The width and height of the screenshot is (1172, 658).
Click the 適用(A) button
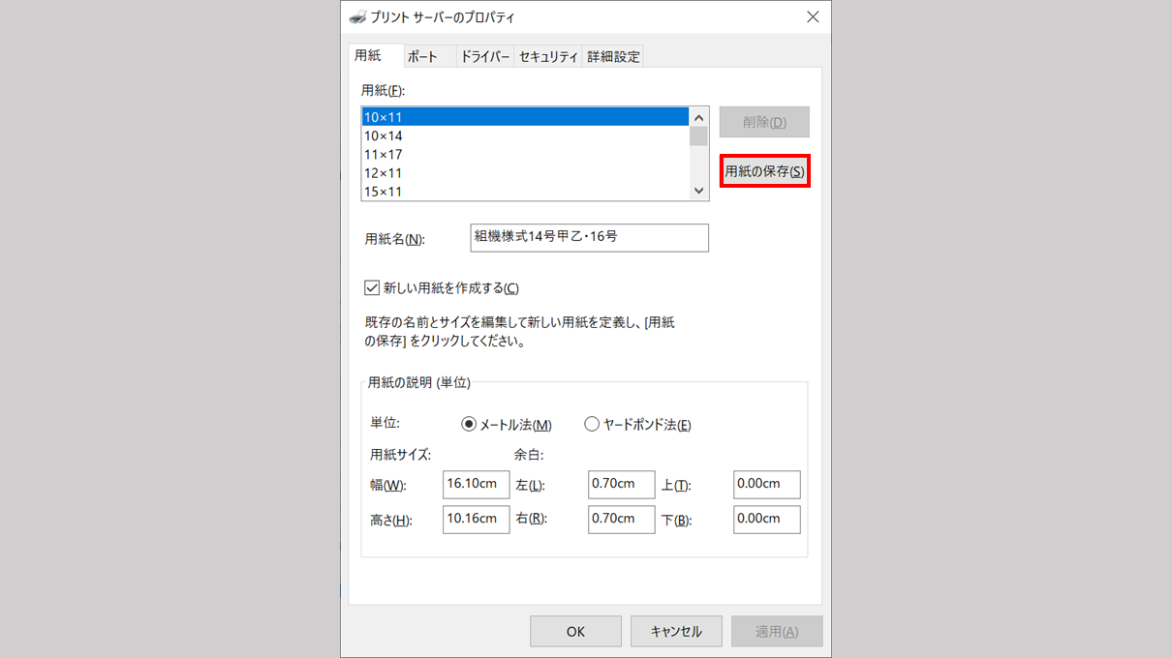pos(777,631)
